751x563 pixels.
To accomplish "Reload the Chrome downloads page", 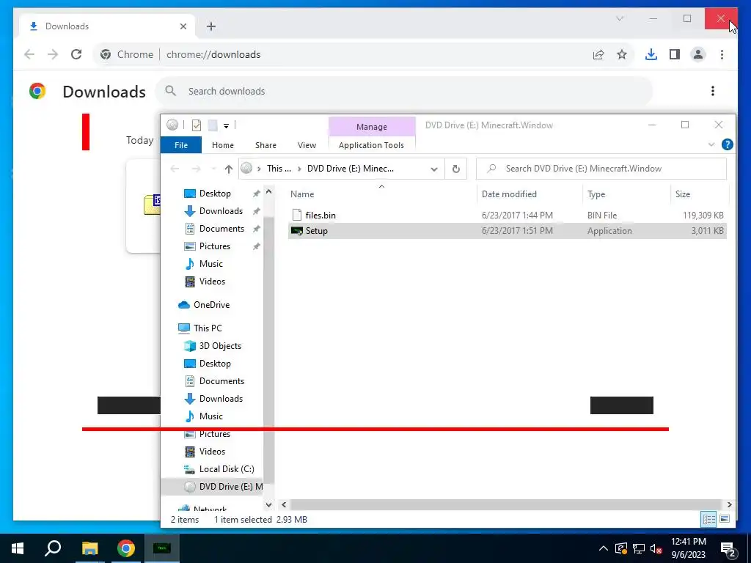I will coord(76,54).
